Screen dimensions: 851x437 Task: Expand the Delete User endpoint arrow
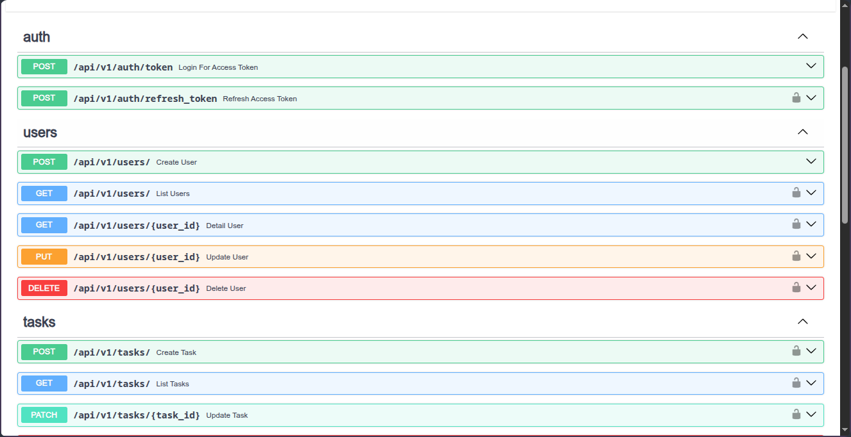[811, 288]
